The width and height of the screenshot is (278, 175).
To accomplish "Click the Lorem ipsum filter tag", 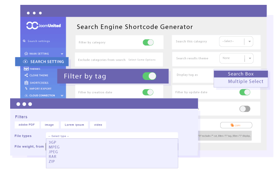I will [x=75, y=125].
